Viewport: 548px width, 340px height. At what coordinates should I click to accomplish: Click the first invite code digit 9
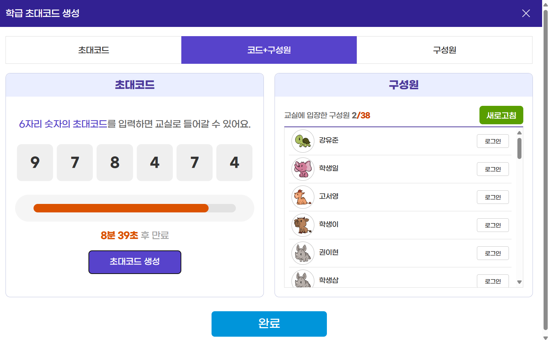point(35,163)
